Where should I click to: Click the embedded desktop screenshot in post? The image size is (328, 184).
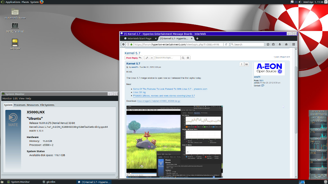(175, 142)
